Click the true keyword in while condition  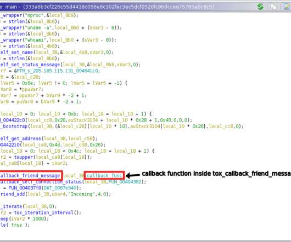pos(16,225)
